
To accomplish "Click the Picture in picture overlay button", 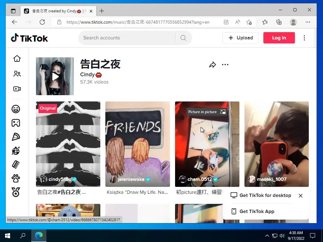I will tap(207, 112).
